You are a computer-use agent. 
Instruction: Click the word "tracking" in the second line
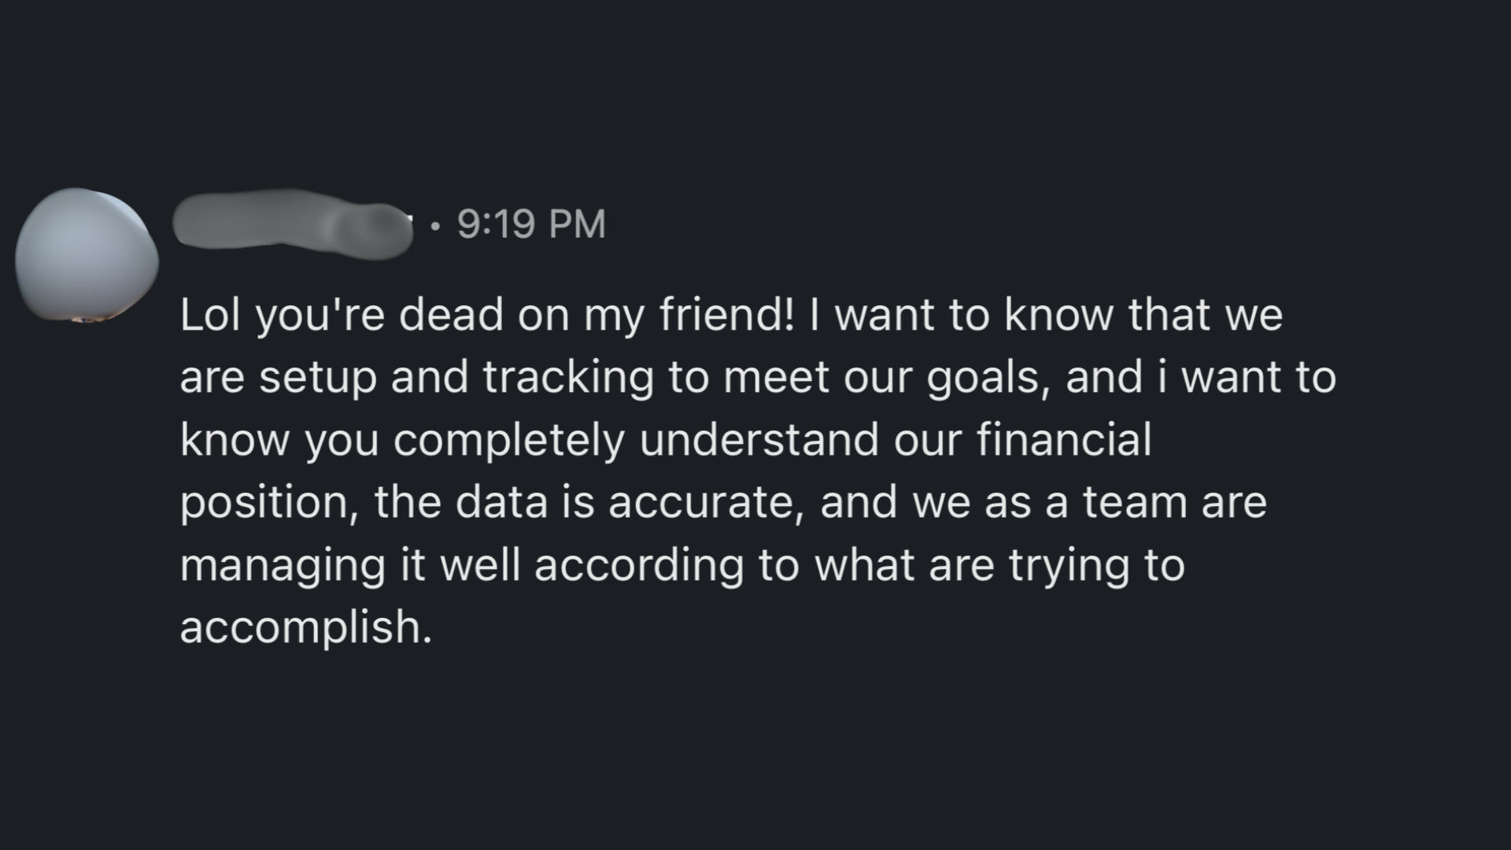567,377
